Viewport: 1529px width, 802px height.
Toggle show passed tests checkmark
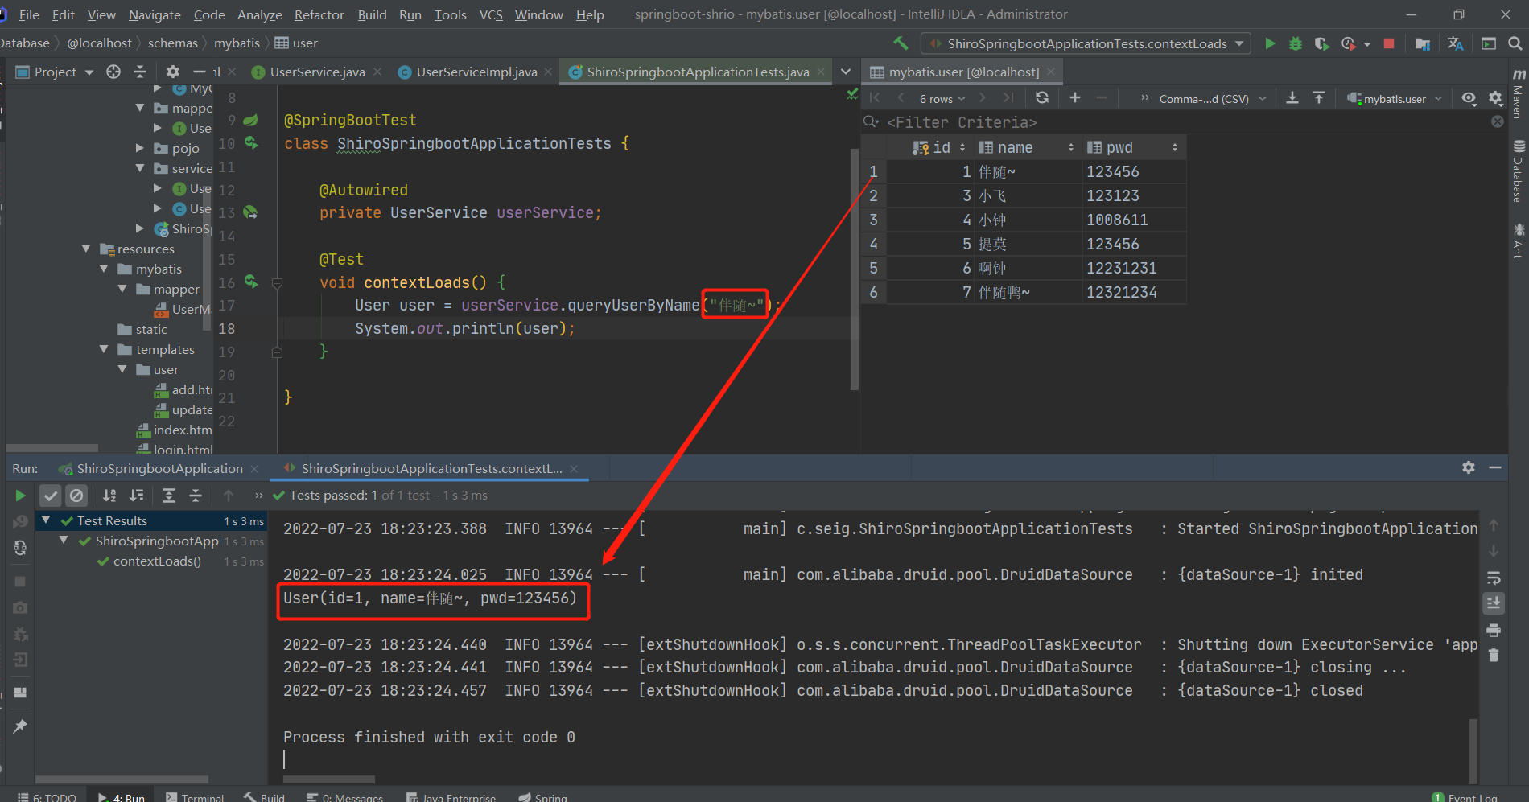(x=51, y=496)
